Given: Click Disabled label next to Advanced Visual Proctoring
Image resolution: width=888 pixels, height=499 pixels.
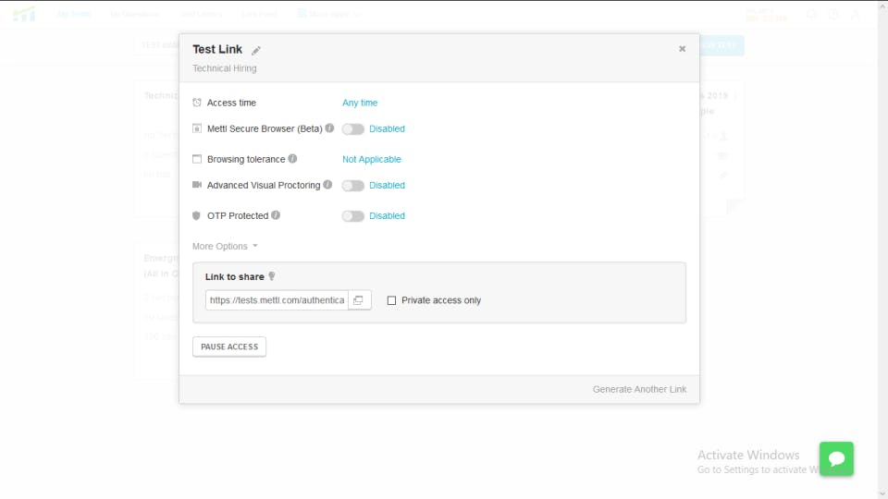Looking at the screenshot, I should [387, 185].
